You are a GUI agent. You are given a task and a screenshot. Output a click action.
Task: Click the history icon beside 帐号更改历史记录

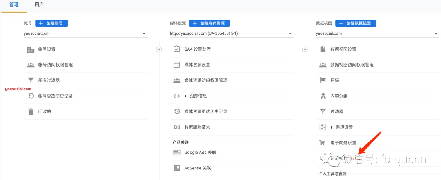pos(31,96)
